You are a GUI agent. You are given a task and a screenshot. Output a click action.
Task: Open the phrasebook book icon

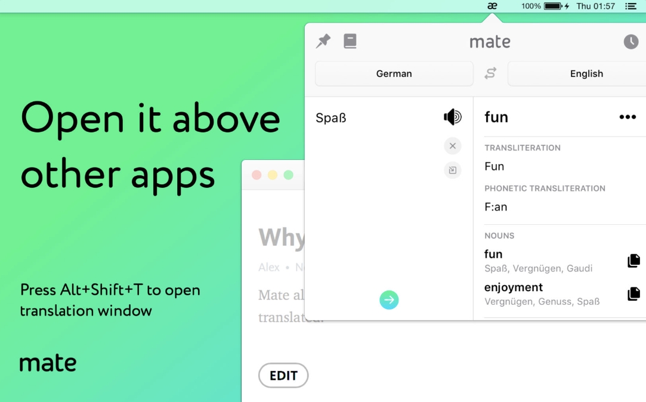350,41
